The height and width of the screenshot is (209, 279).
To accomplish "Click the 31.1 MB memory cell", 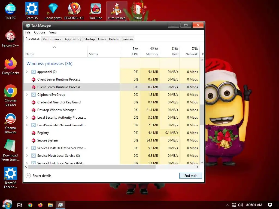I will pyautogui.click(x=150, y=110).
